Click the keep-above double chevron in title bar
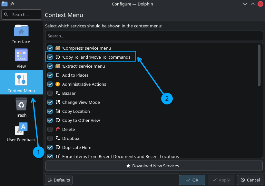The image size is (265, 186). tap(12, 4)
